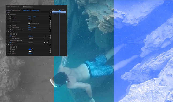173x102 pixels.
Task: Toggle animation stopwatch for Vitesse
Action: 10,43
